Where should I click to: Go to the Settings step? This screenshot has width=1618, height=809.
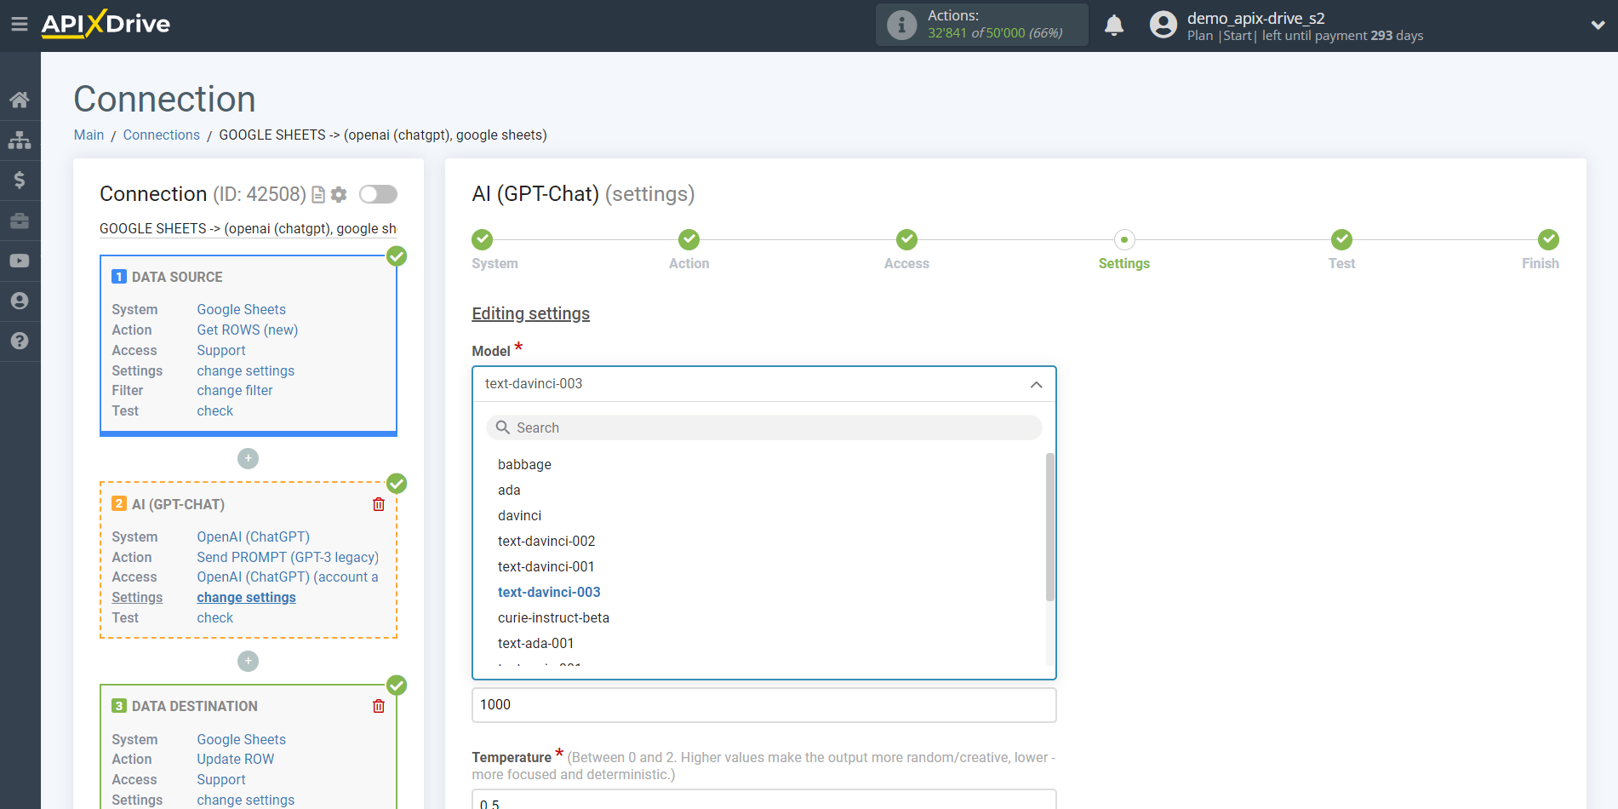point(1124,239)
